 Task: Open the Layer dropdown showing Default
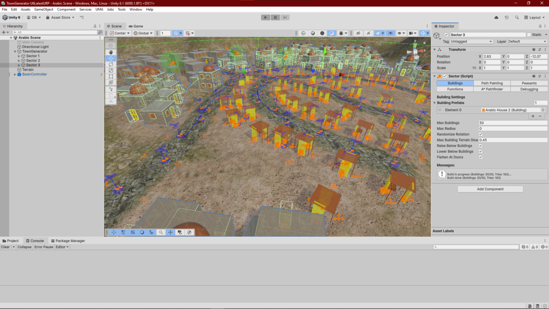pos(527,41)
